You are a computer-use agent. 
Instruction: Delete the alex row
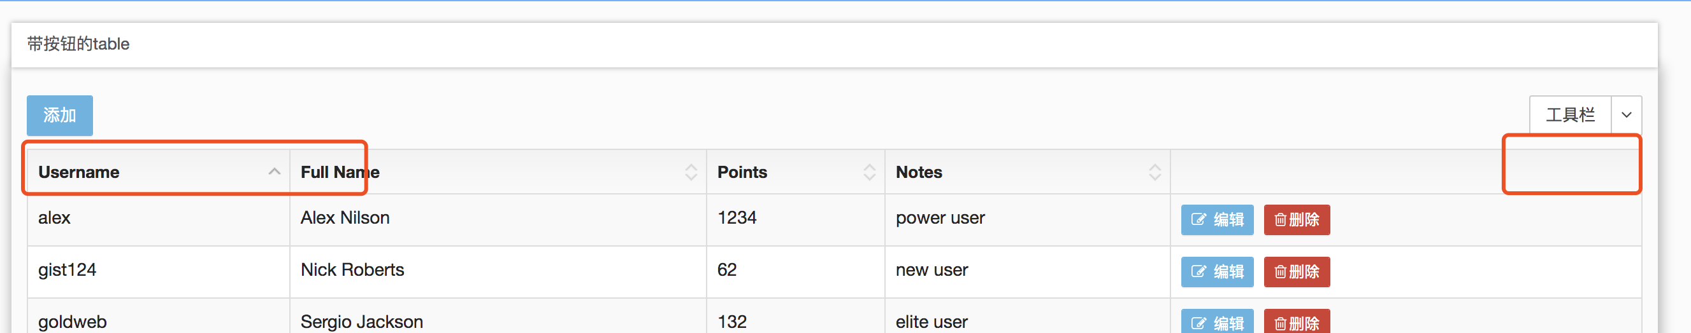click(x=1297, y=220)
